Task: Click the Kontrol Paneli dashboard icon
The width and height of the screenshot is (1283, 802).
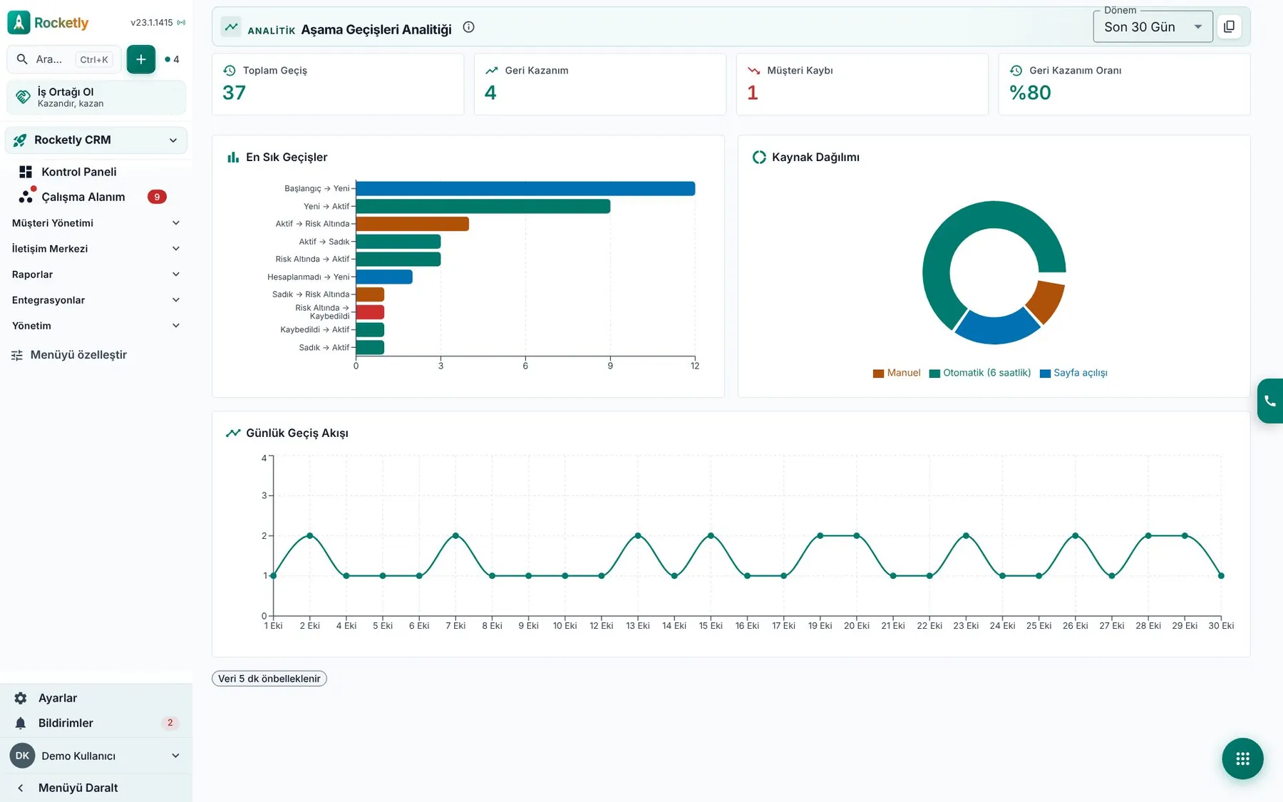Action: (26, 172)
